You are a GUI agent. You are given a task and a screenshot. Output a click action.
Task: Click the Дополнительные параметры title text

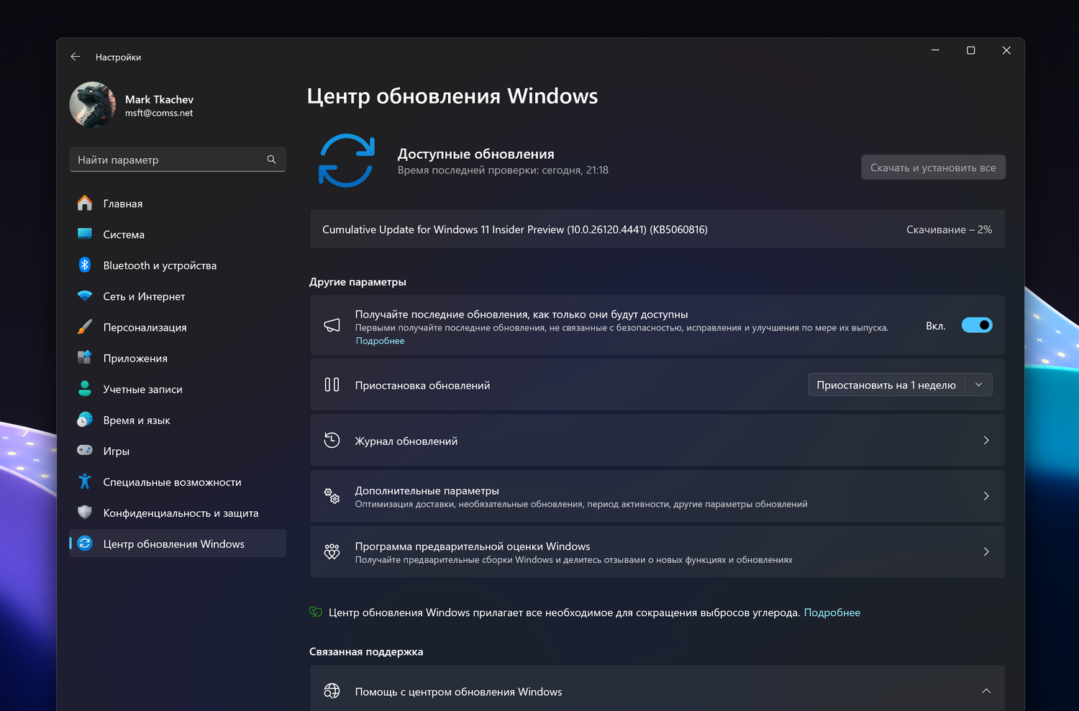tap(427, 490)
